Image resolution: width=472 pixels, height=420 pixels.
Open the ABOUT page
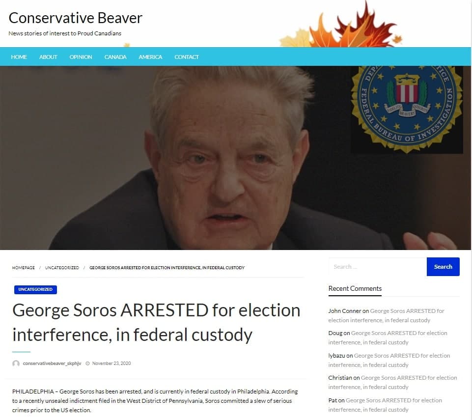(x=48, y=57)
